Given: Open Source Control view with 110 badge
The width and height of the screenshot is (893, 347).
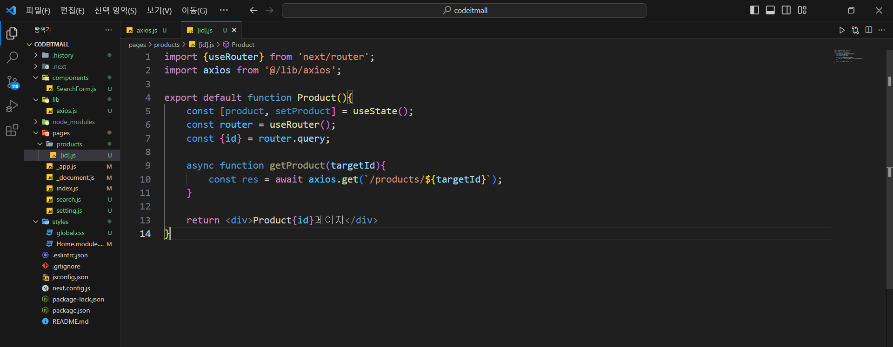Looking at the screenshot, I should [12, 82].
